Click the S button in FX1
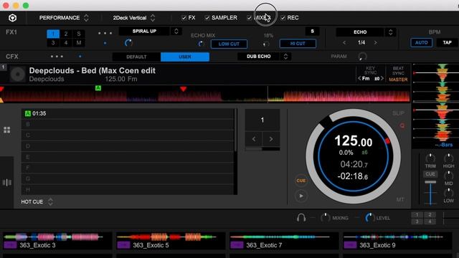This screenshot has width=459, height=258. click(313, 31)
